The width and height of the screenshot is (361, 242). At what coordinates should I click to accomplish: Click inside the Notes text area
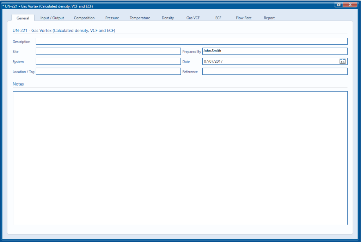pos(180,159)
